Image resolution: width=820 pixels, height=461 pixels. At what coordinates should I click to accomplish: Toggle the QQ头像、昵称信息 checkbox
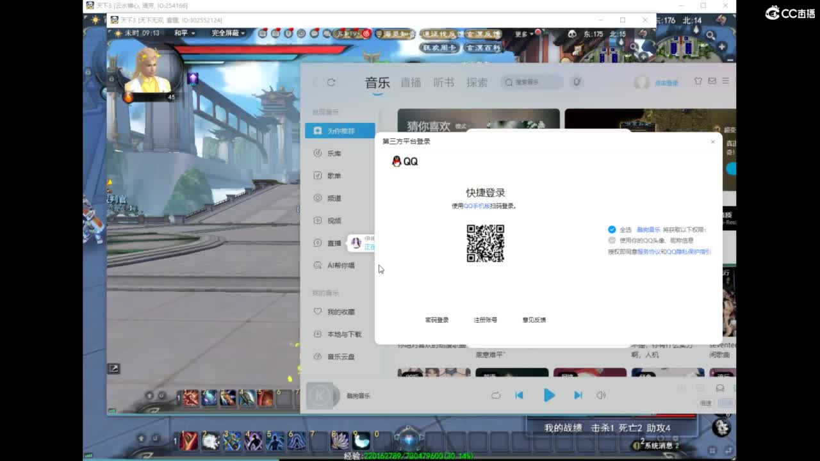pyautogui.click(x=612, y=240)
